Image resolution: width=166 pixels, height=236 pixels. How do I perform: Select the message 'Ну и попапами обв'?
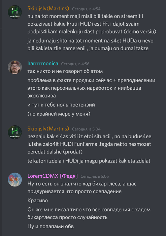[51, 226]
